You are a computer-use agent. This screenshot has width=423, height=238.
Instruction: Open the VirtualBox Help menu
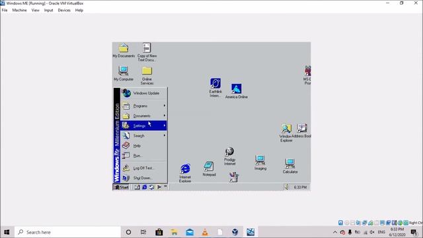click(79, 11)
